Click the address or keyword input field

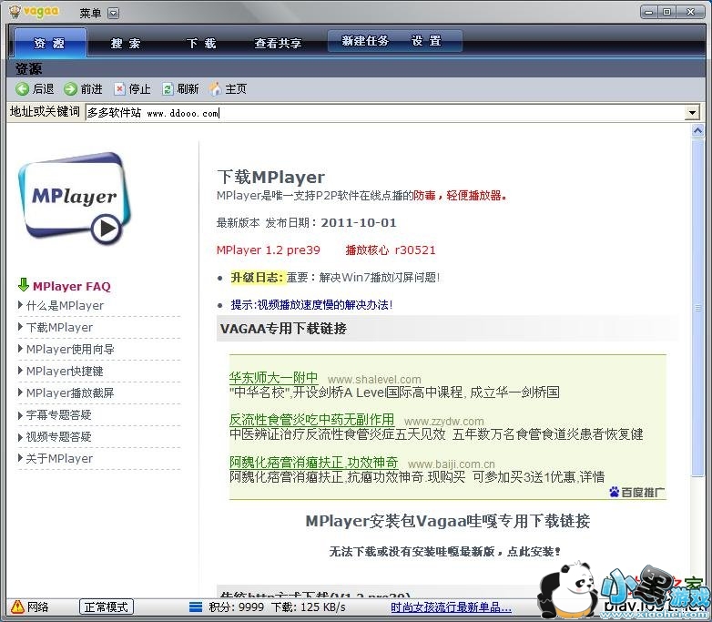385,112
